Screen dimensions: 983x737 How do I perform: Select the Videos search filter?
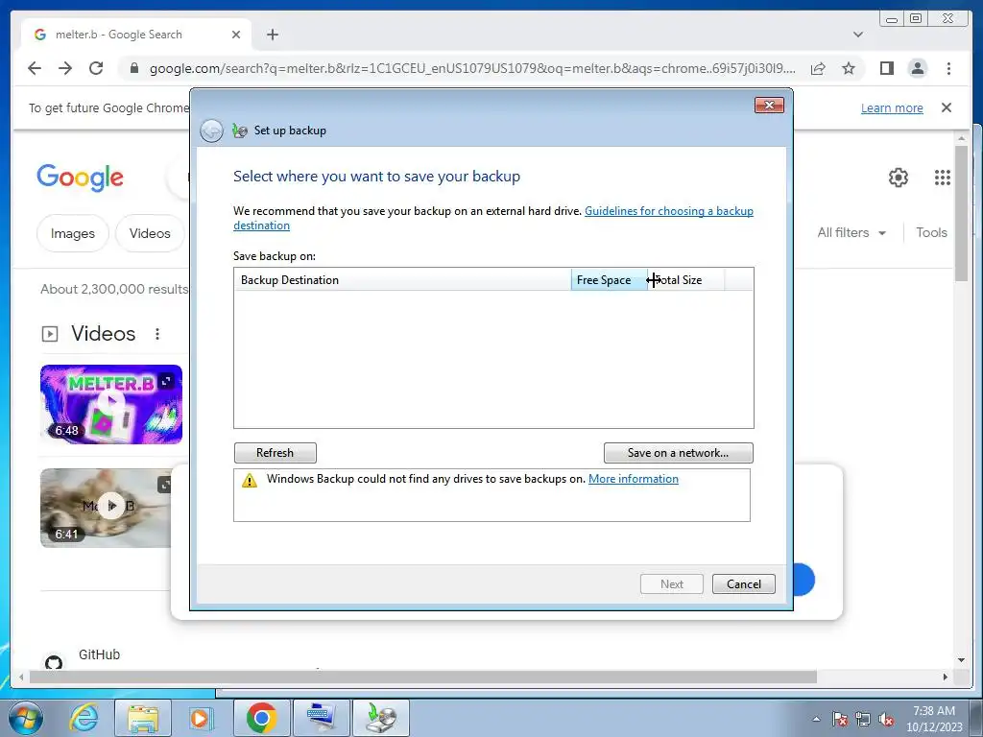[x=150, y=233]
